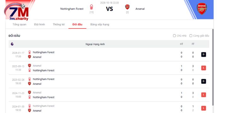Click the L result badge for 2025-09-13

tap(204, 68)
